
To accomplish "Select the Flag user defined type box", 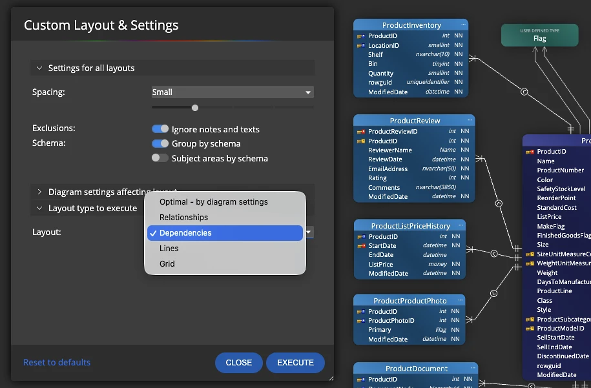I will [x=540, y=36].
